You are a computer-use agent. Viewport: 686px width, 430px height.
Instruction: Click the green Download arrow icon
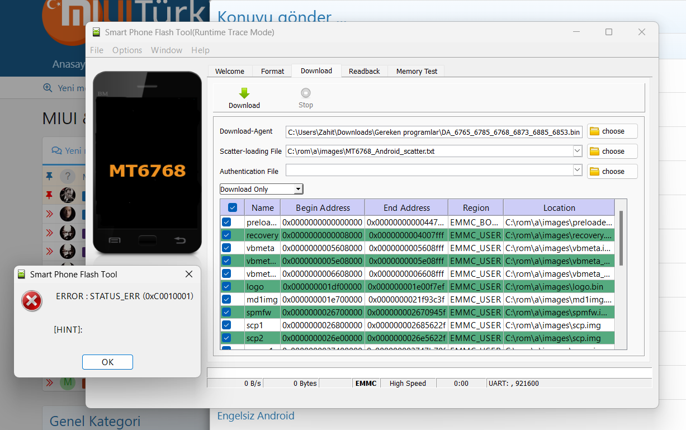click(x=244, y=93)
